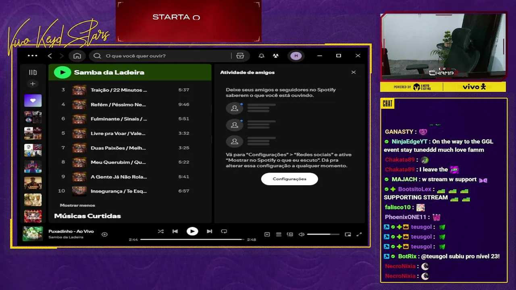Click the 'Configurações' button

pyautogui.click(x=289, y=179)
